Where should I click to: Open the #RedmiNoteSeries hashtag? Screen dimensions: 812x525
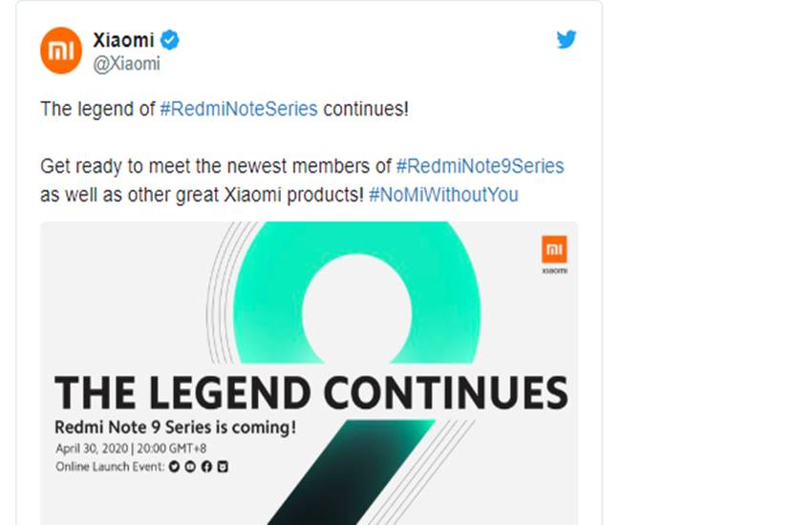point(239,109)
